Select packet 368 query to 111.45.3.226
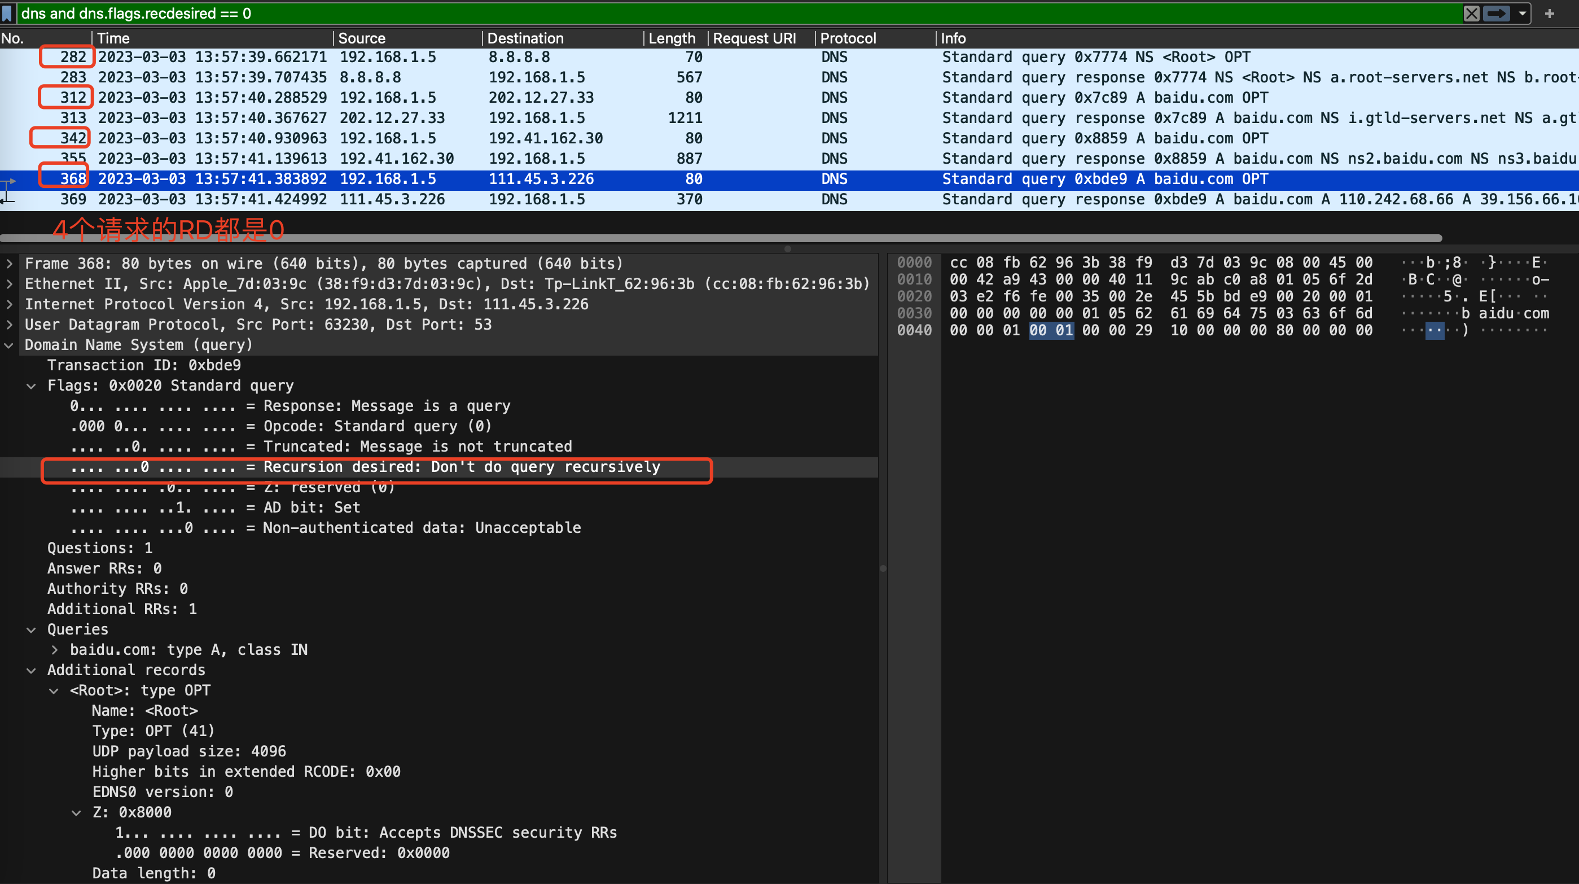Screen dimensions: 1579x884 tap(789, 179)
